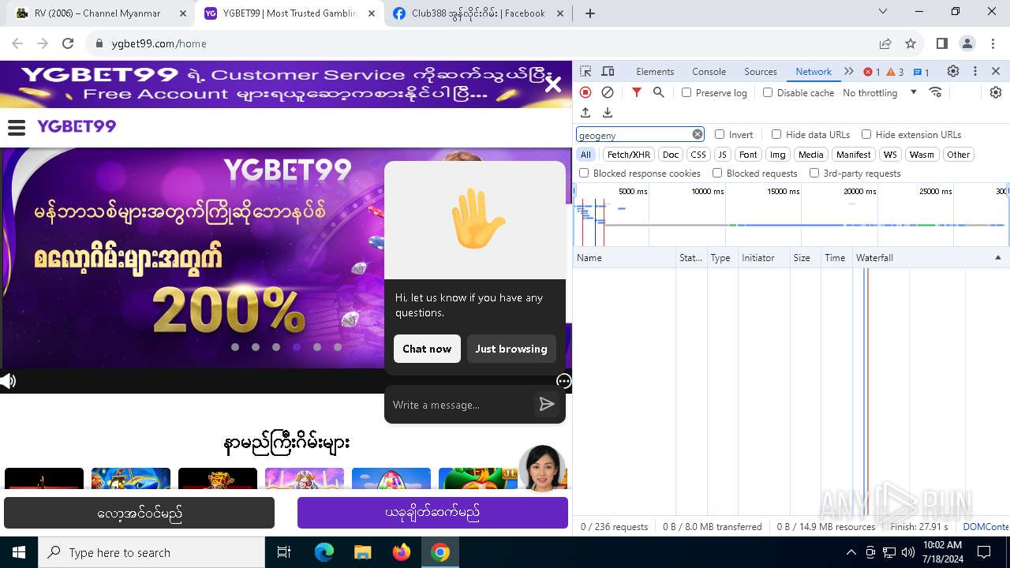Expand more DevTools tabs chevron
The width and height of the screenshot is (1010, 568).
(849, 71)
